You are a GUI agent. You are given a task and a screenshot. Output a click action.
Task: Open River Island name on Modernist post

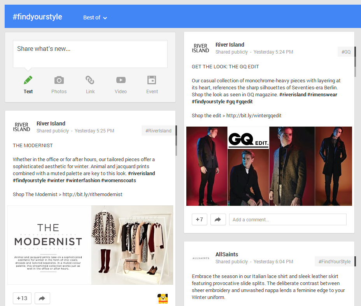tap(51, 123)
